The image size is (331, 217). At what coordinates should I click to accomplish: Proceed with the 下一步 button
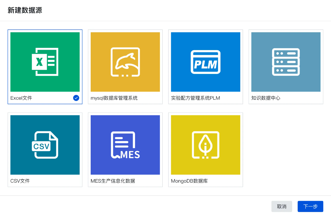pyautogui.click(x=310, y=207)
